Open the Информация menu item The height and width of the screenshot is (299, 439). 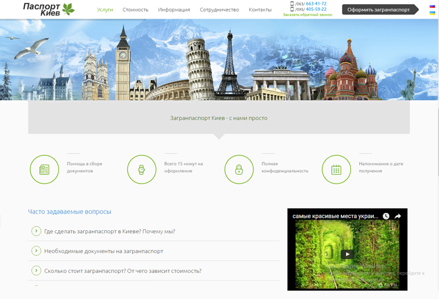click(174, 10)
